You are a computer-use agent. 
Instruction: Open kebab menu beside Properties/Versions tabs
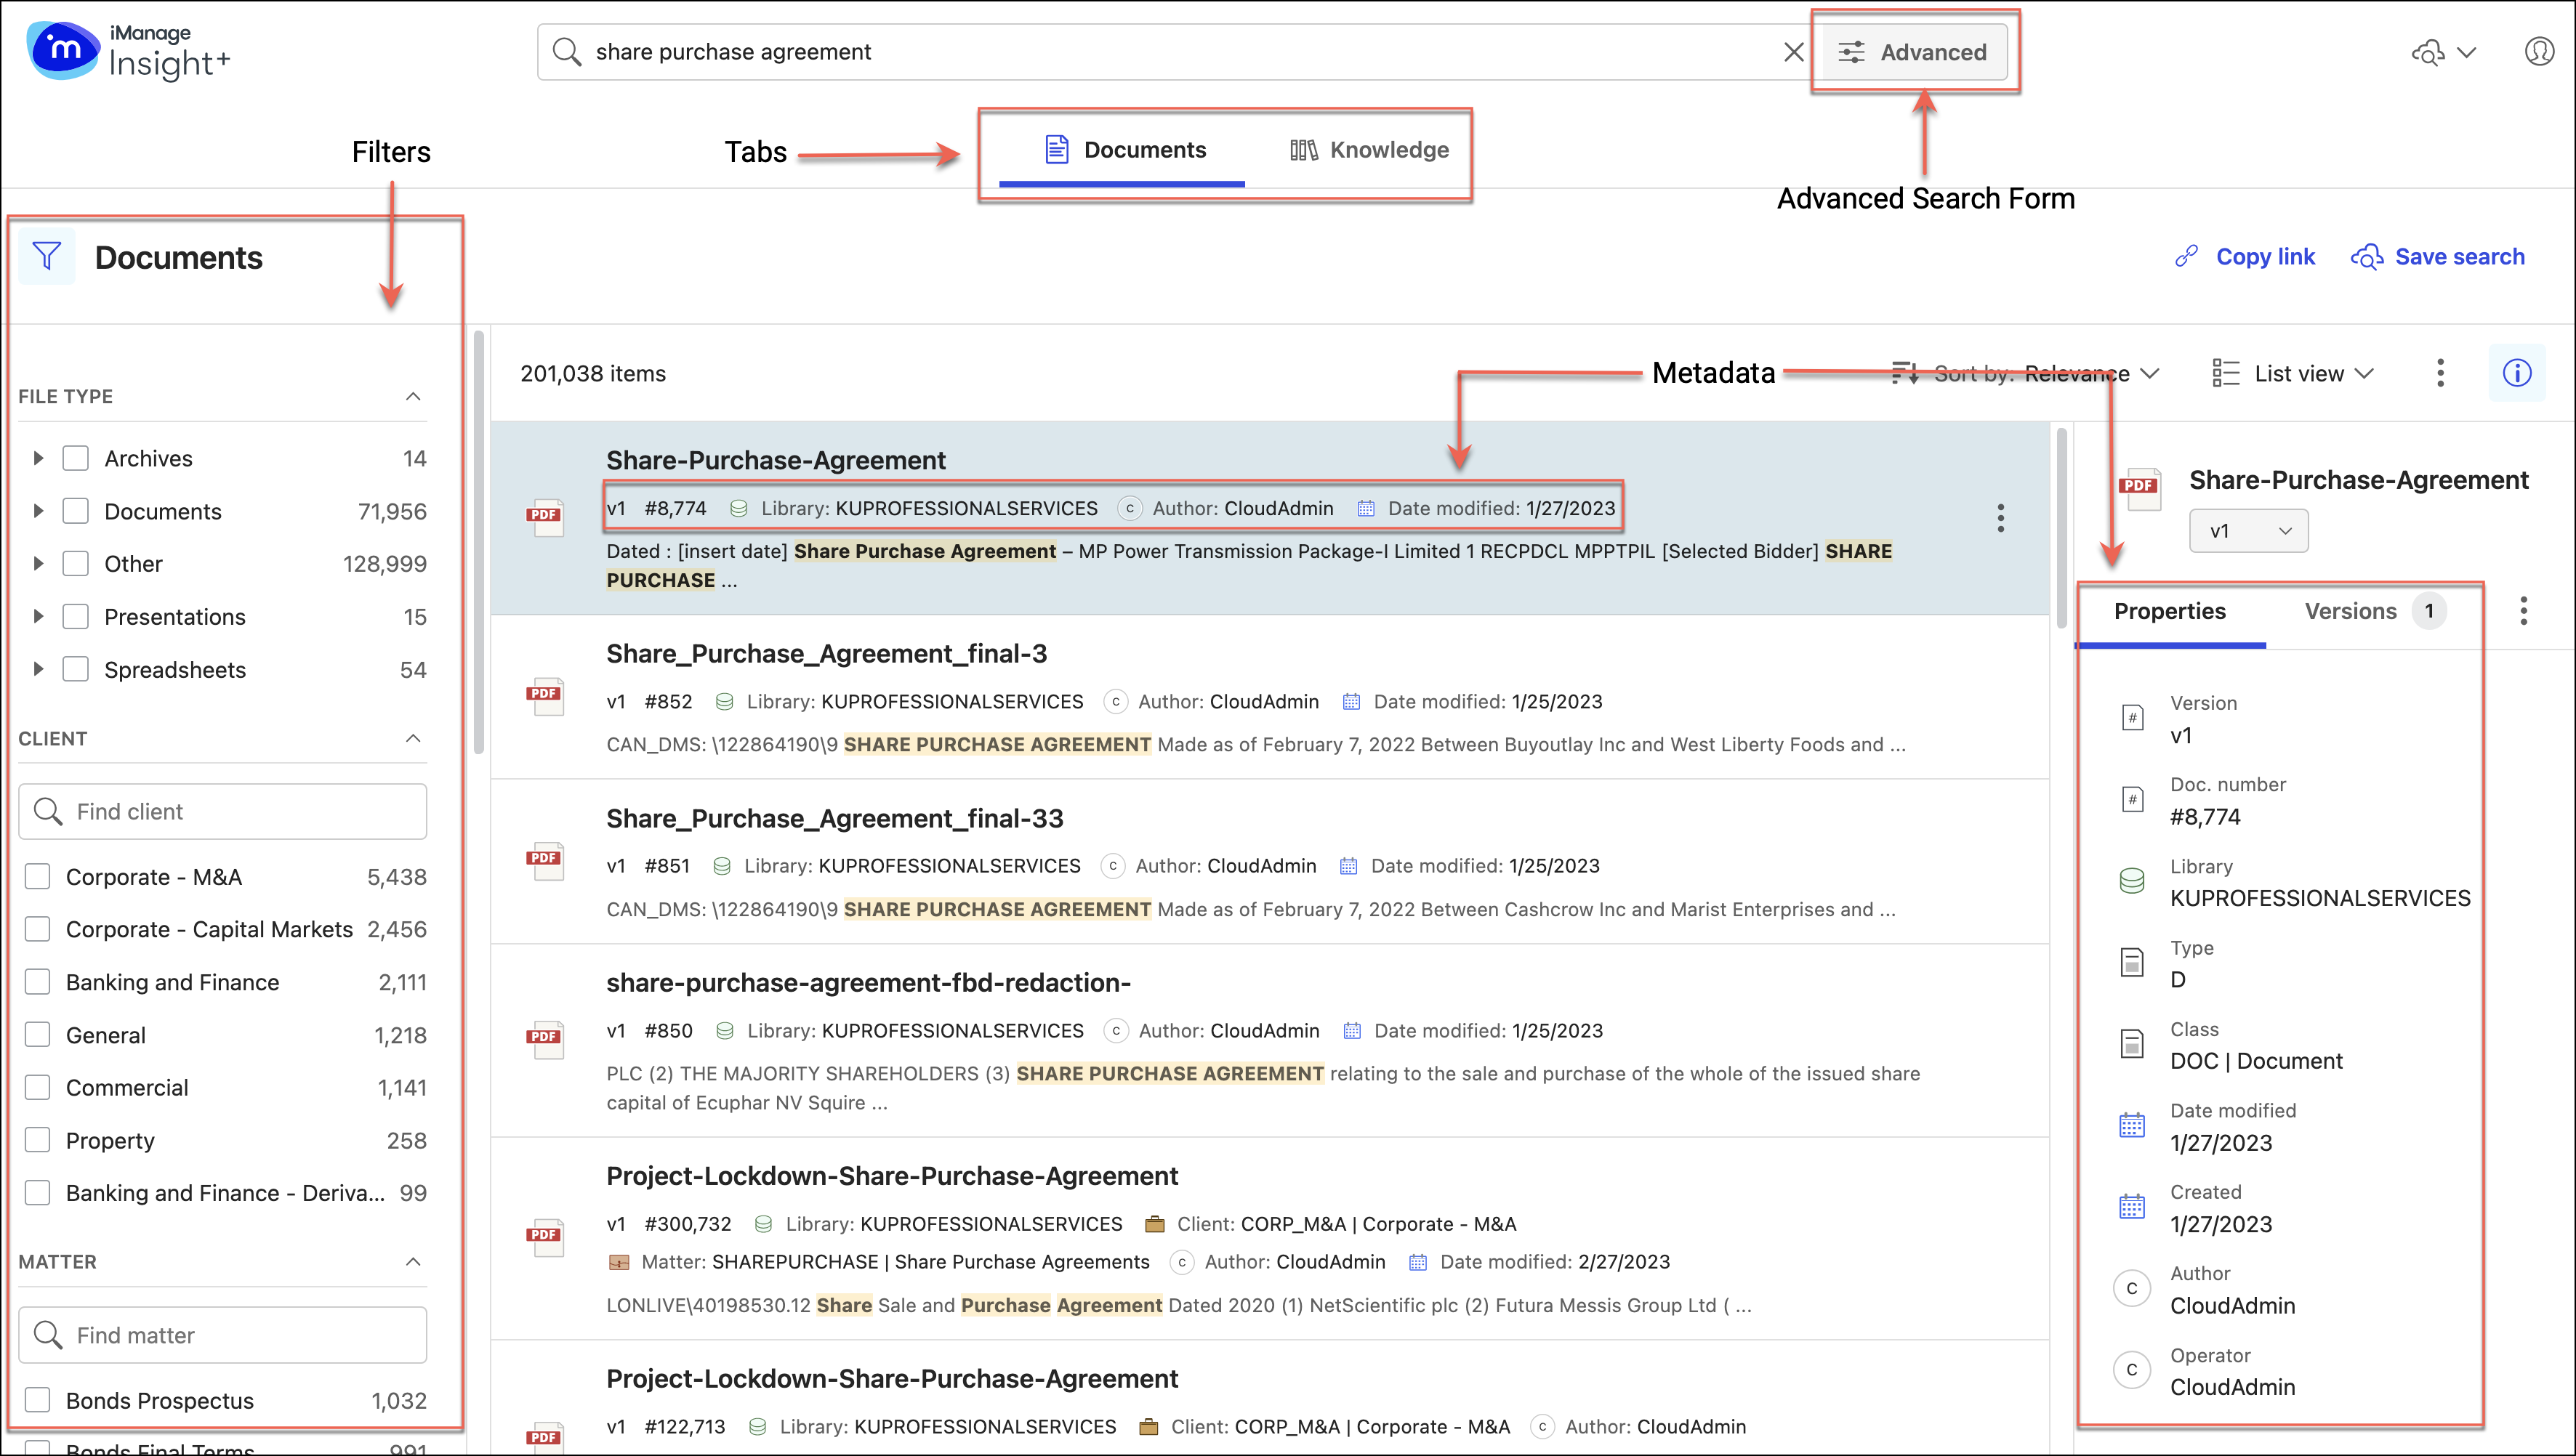click(2523, 611)
